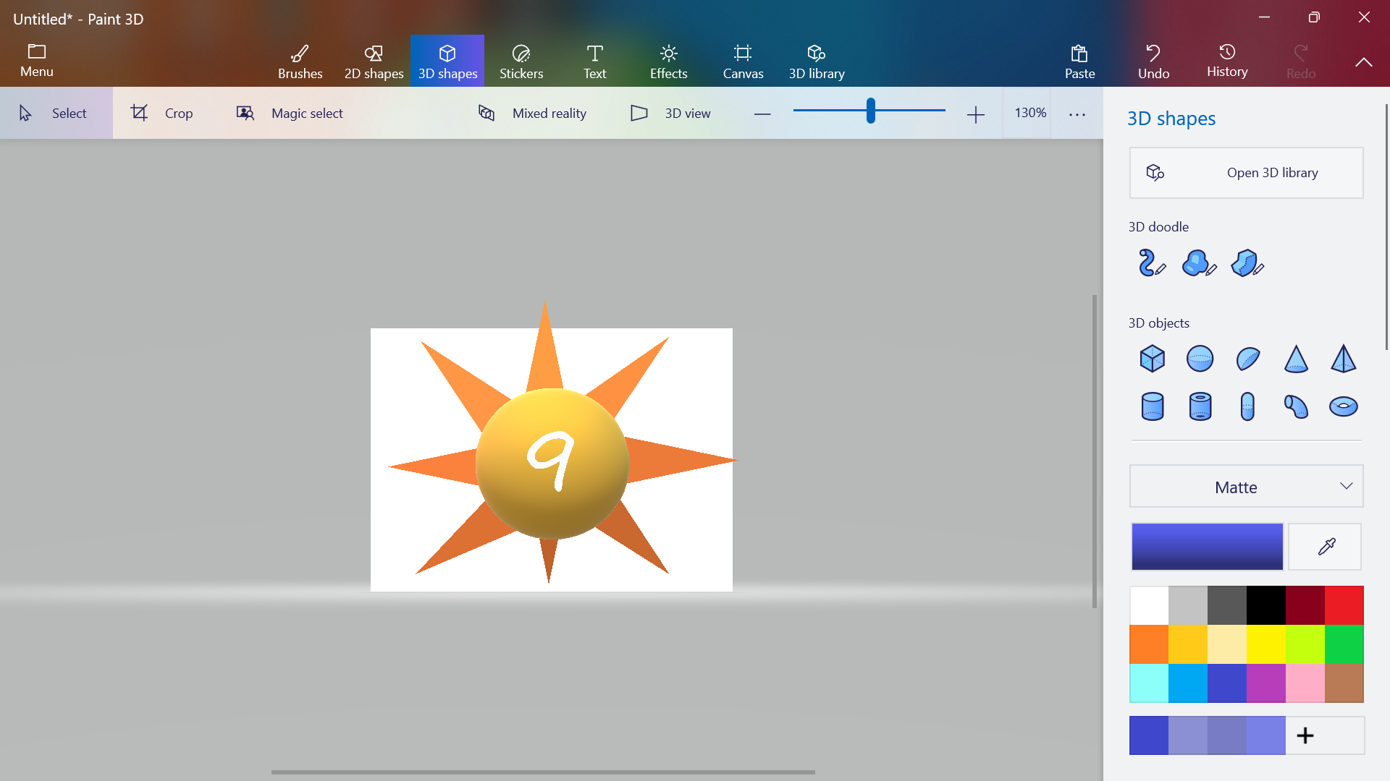
Task: Click Open 3D library button
Action: tap(1245, 173)
